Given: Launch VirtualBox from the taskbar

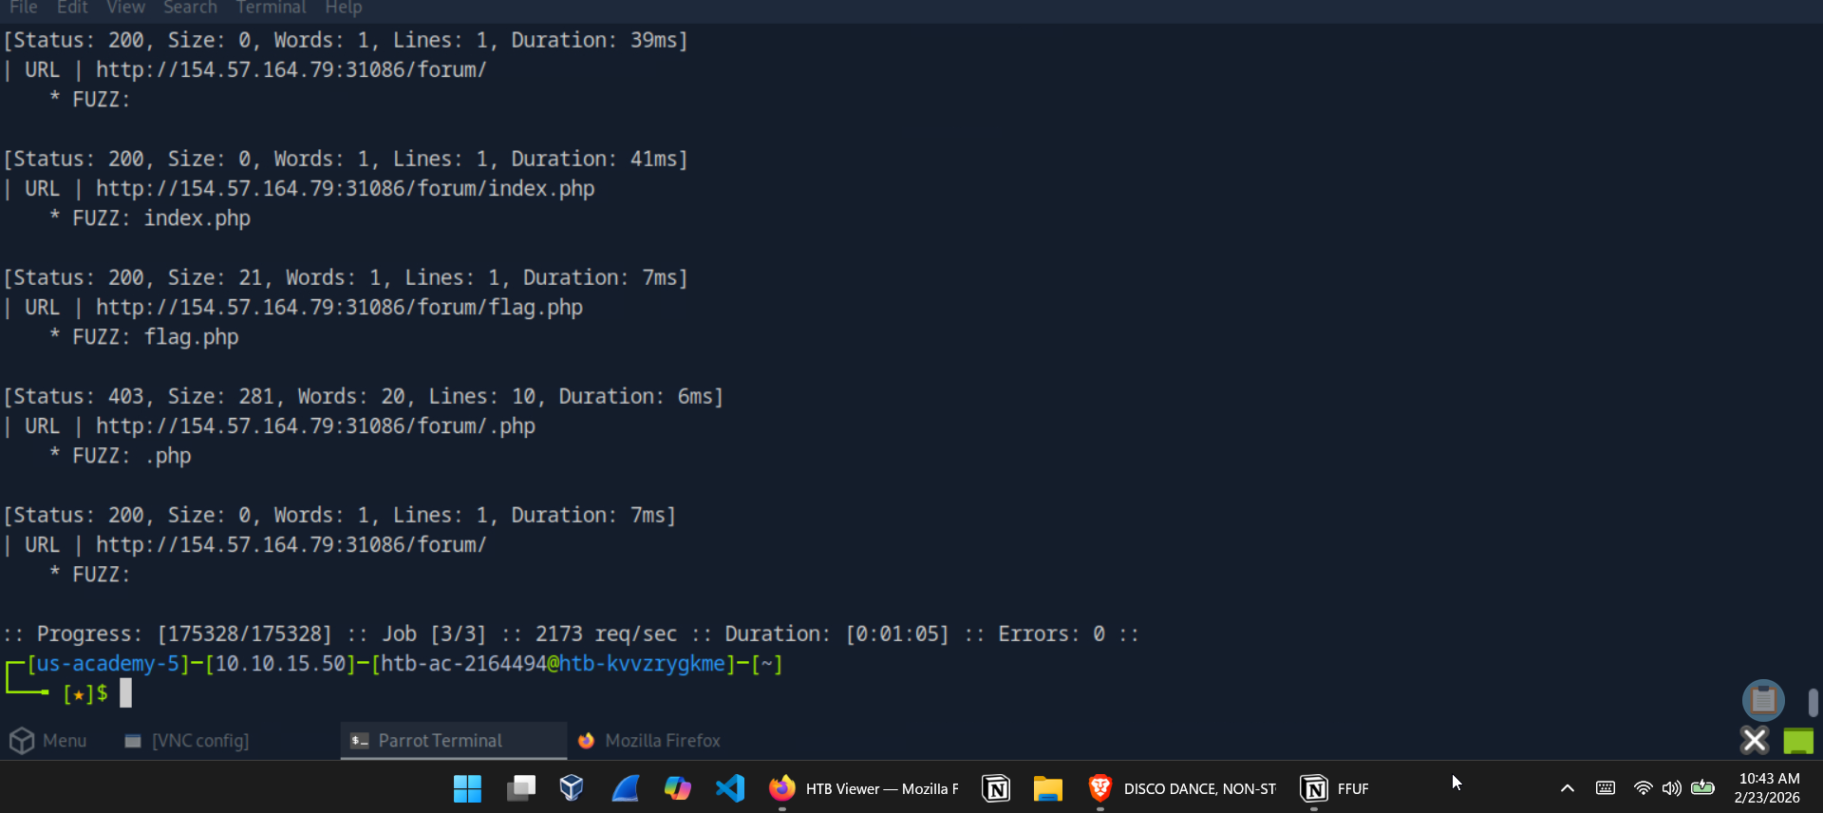Looking at the screenshot, I should pyautogui.click(x=572, y=788).
